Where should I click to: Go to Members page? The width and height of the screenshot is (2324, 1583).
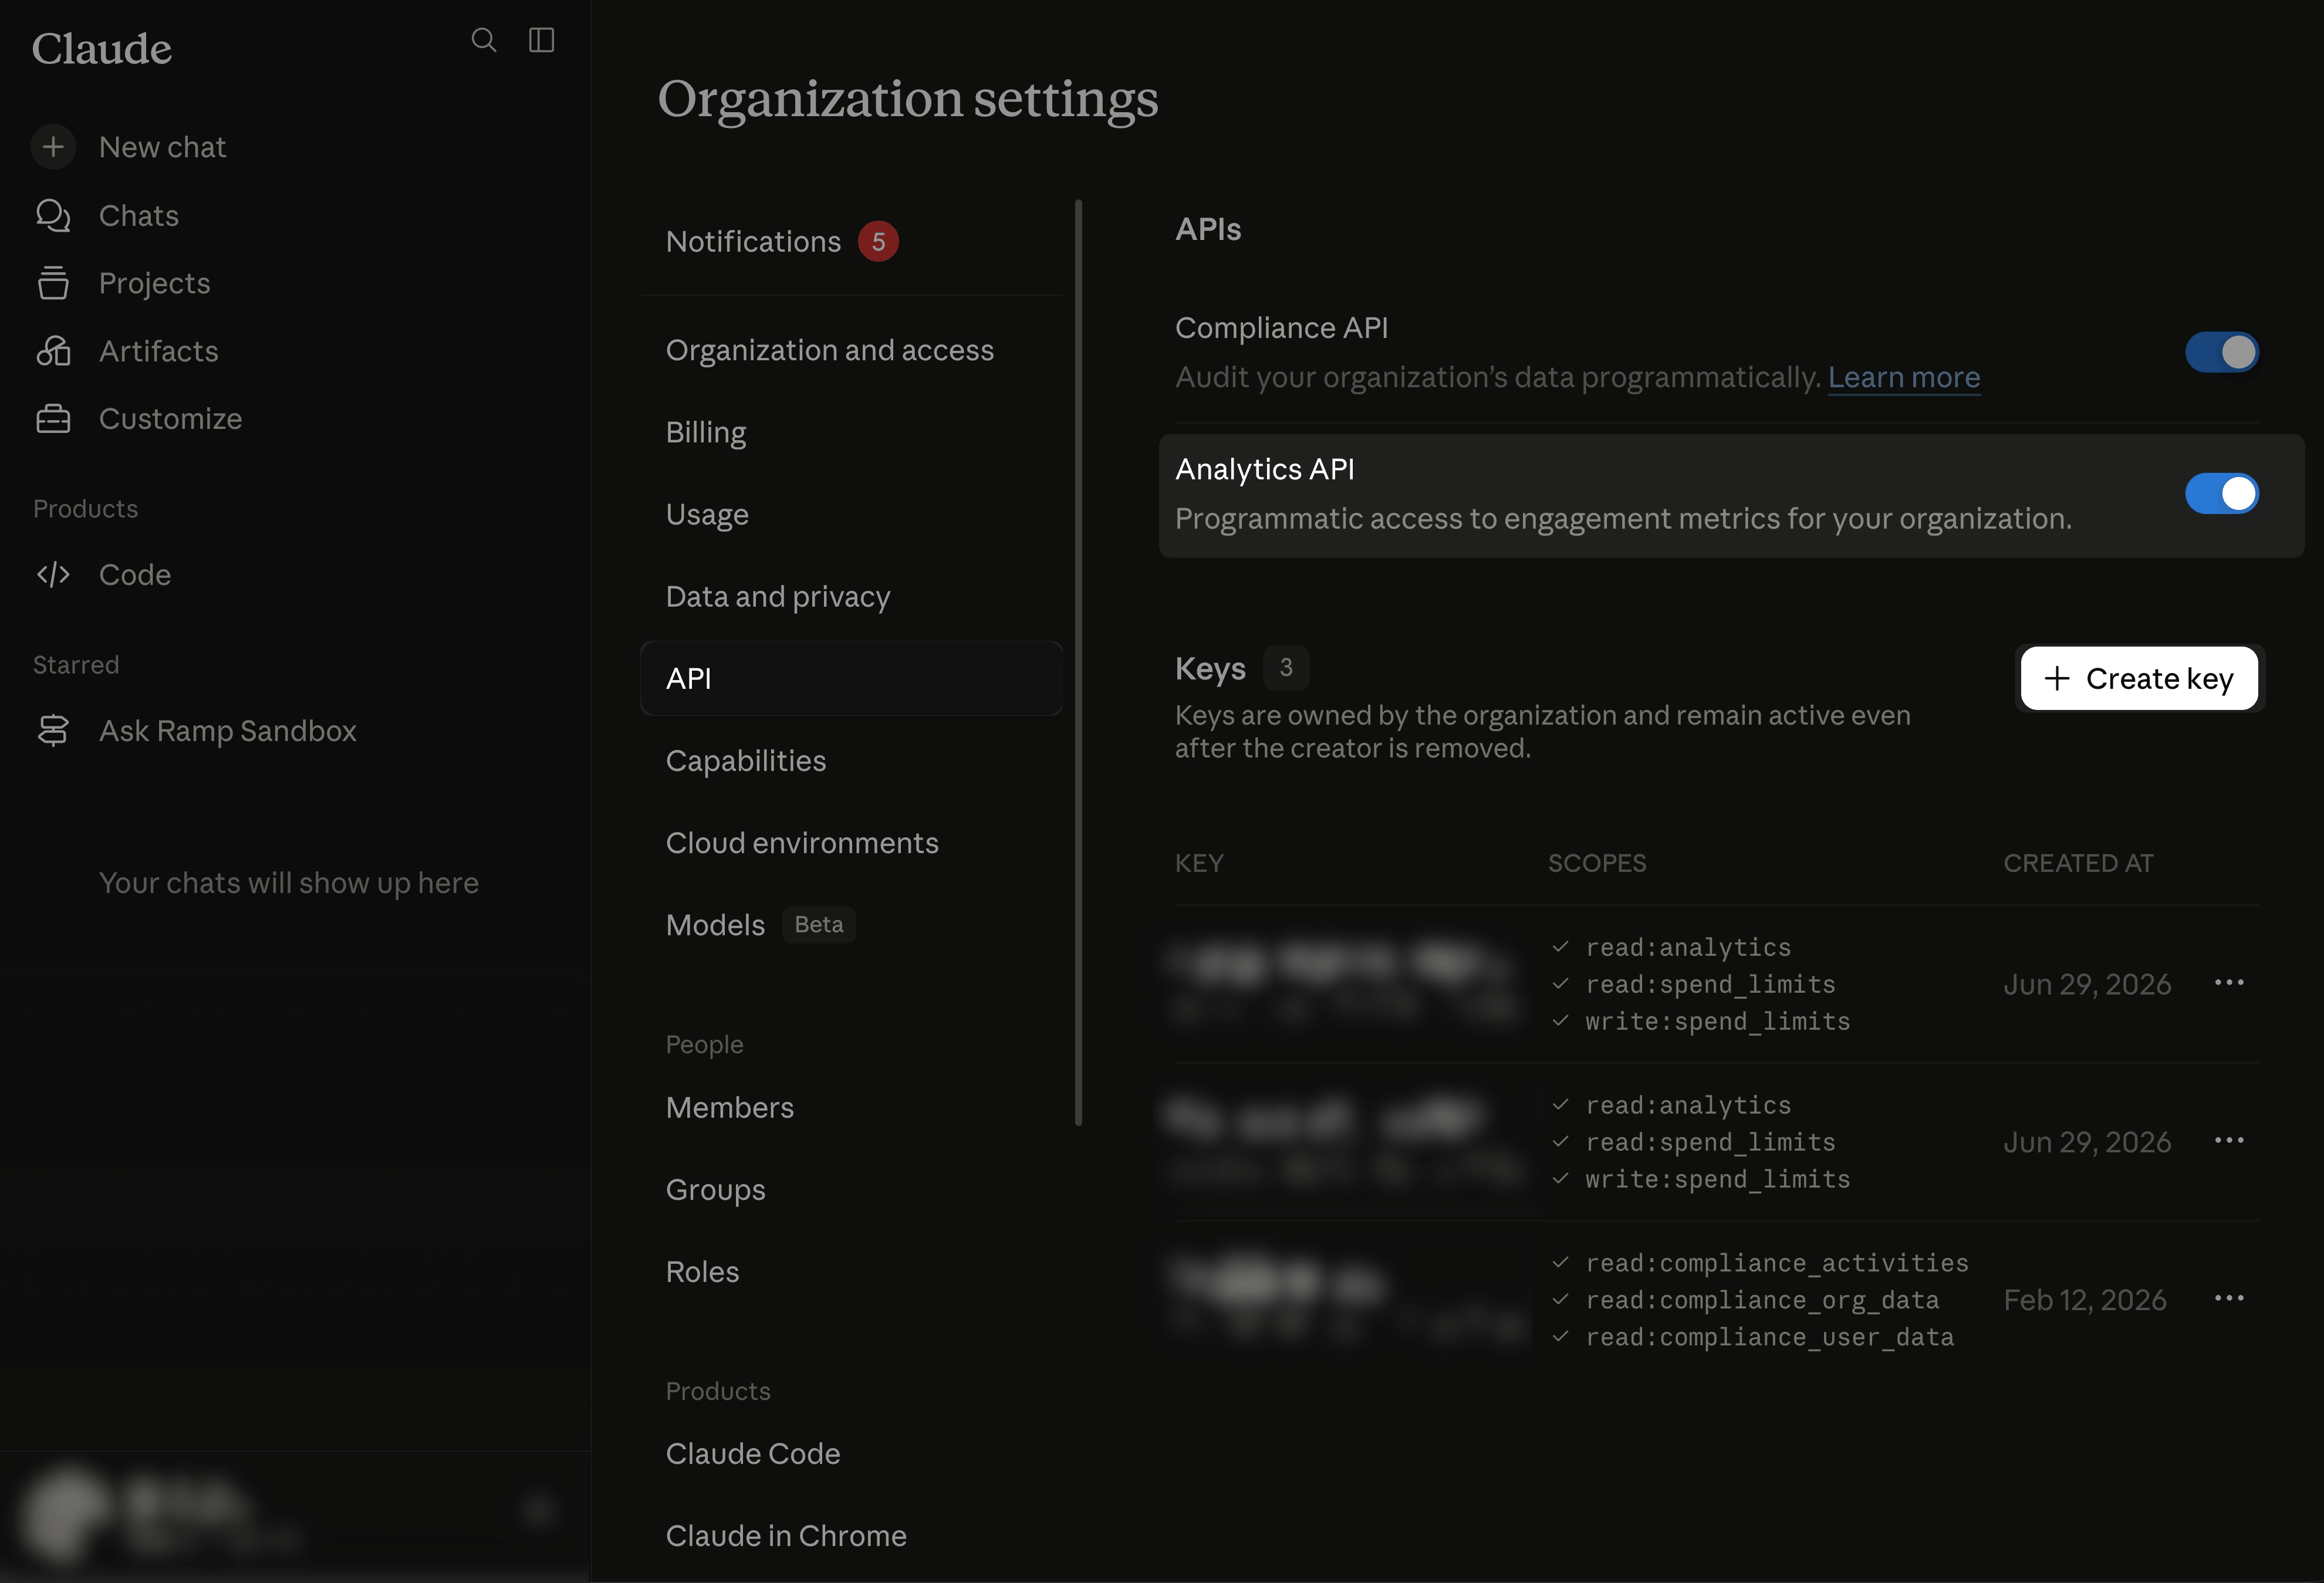[852, 1107]
